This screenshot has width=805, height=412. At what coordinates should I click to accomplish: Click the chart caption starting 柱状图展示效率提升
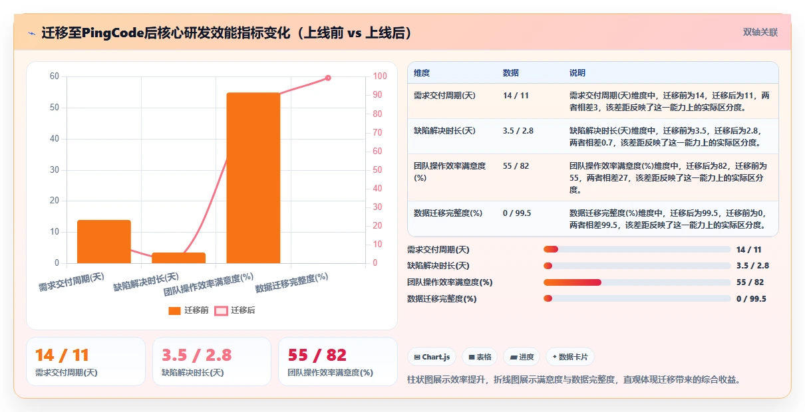(x=573, y=380)
